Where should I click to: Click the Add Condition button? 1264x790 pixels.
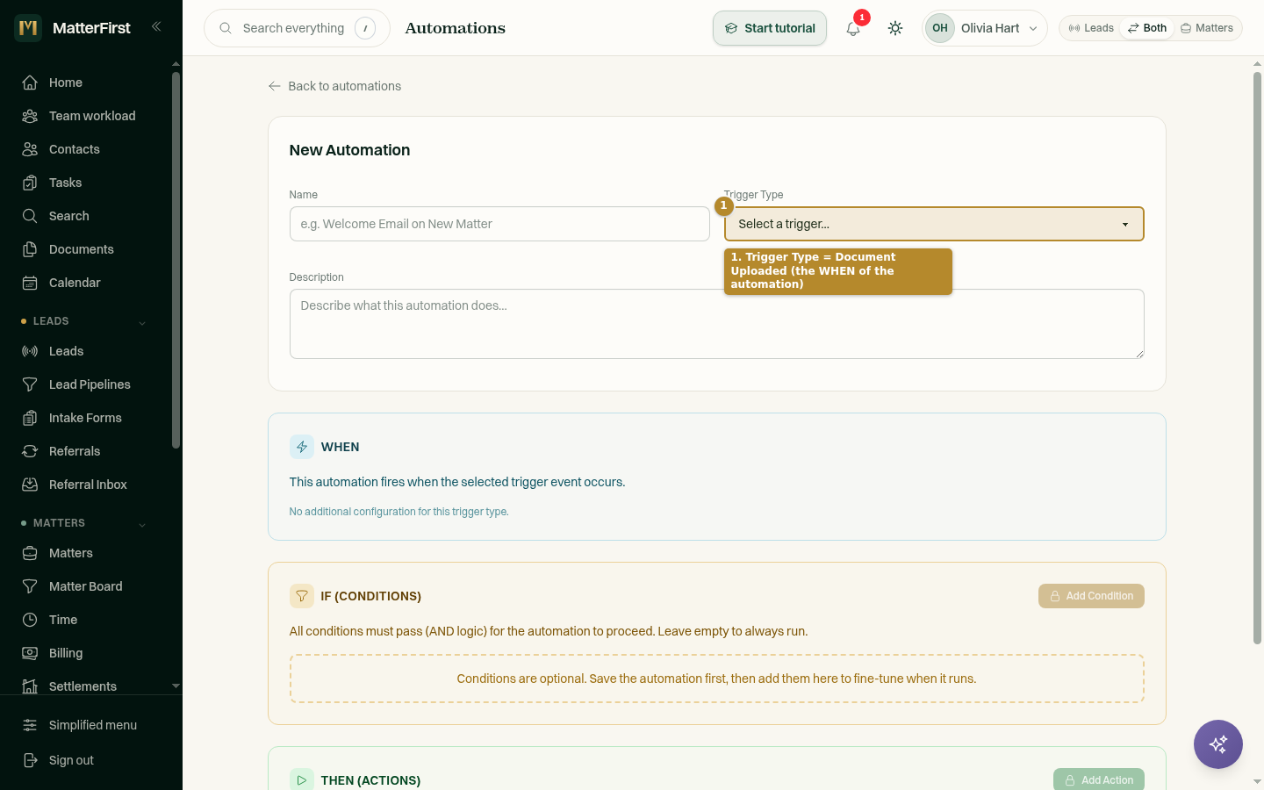point(1091,596)
